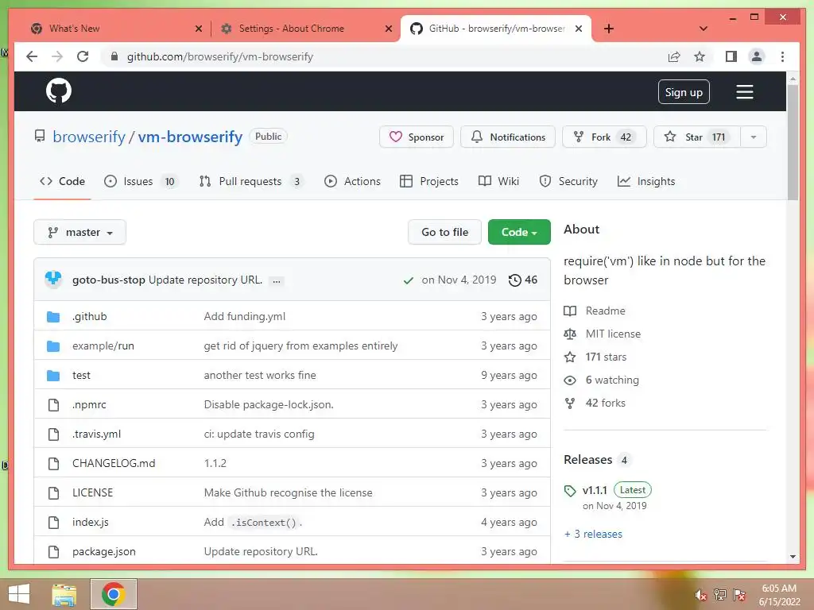814x610 pixels.
Task: Open the 46 commits history link
Action: [x=523, y=280]
